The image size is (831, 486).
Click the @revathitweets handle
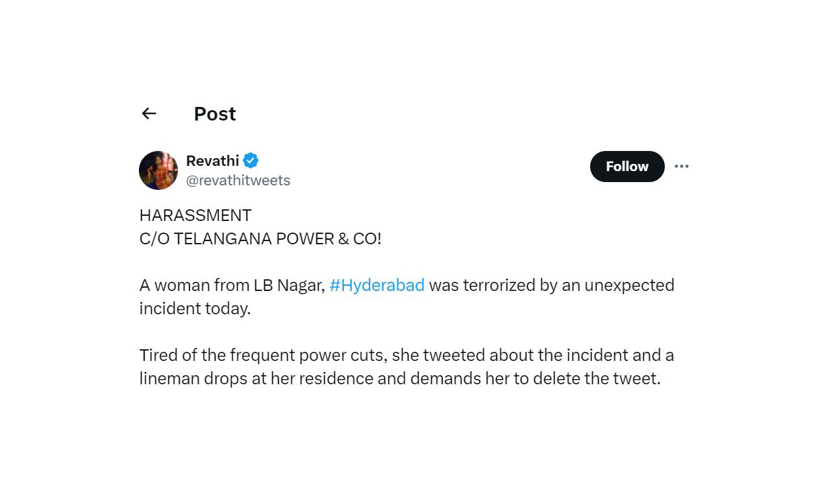click(x=238, y=180)
